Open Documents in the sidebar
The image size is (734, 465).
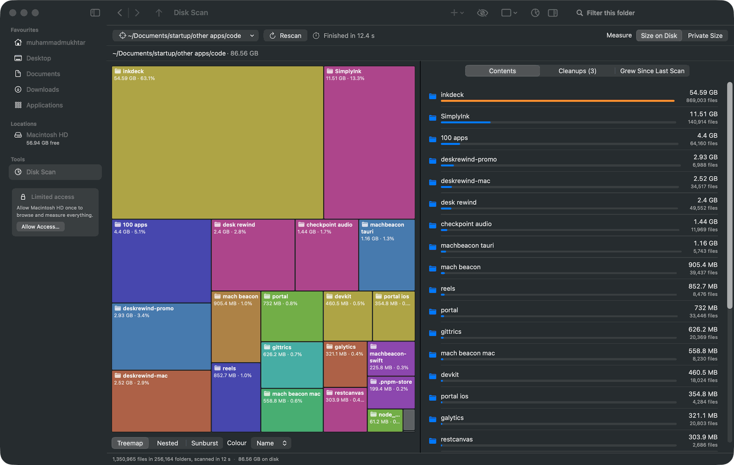pyautogui.click(x=55, y=74)
